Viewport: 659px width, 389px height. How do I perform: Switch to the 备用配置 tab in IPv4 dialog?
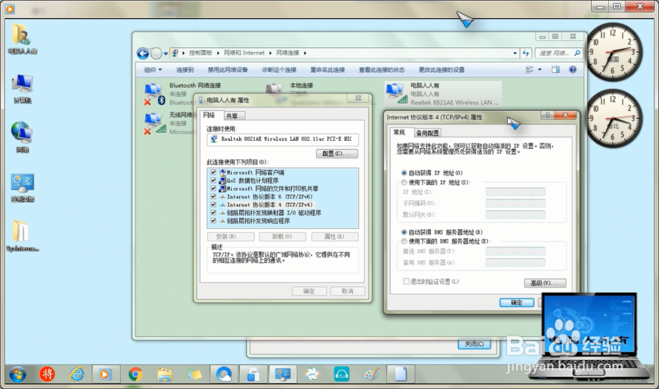tap(428, 133)
